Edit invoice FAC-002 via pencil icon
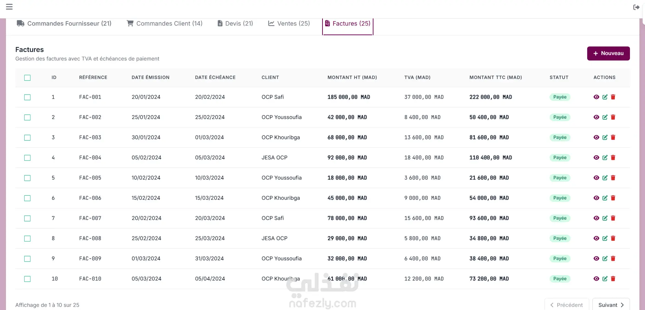The image size is (645, 310). (x=605, y=117)
